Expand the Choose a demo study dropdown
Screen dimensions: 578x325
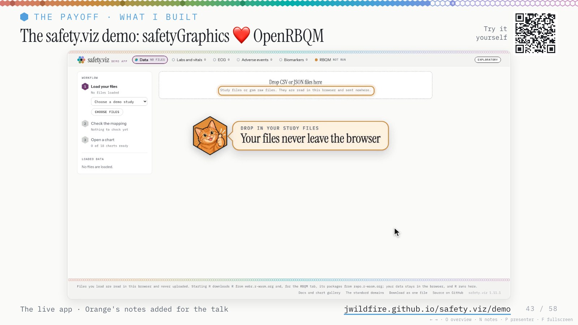pyautogui.click(x=119, y=102)
